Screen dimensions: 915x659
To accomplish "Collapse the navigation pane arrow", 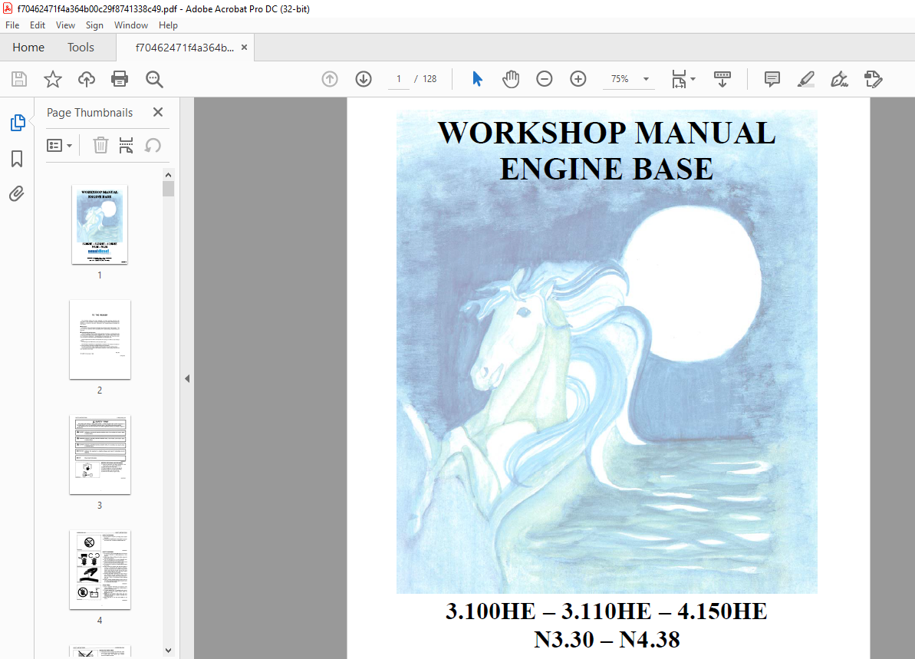I will pos(187,379).
